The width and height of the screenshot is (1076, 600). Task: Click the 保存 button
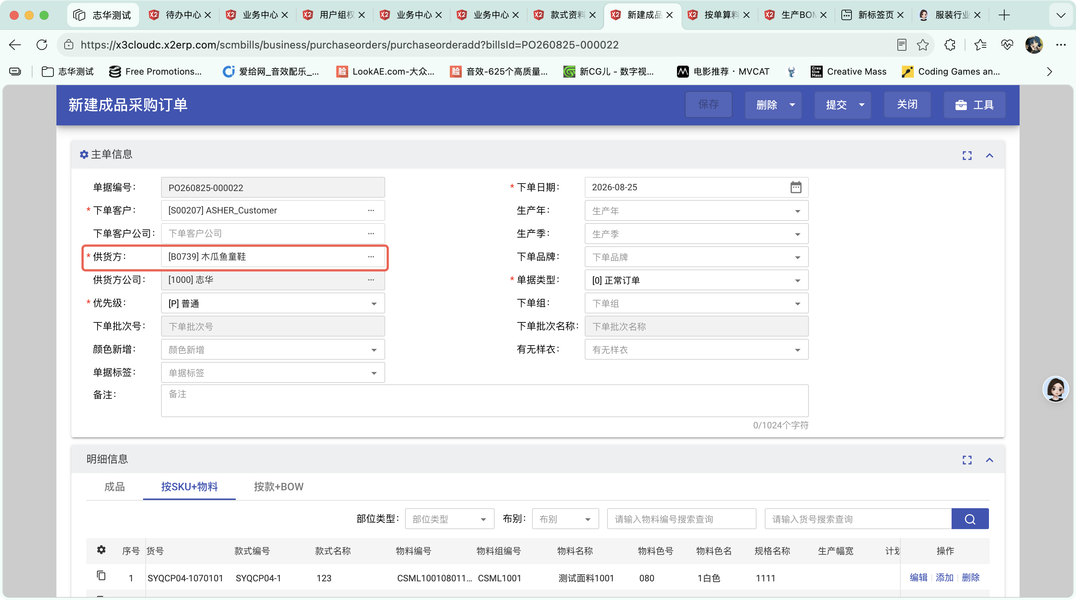[x=708, y=104]
